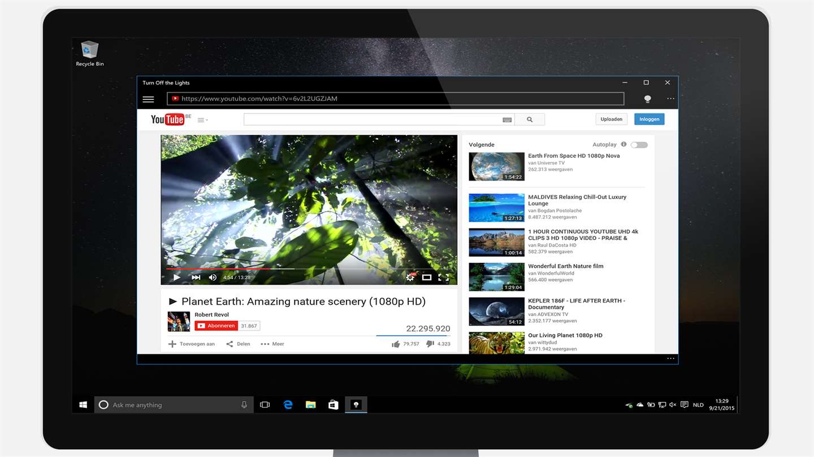Go to the YouTube home logo
The height and width of the screenshot is (457, 814).
(x=167, y=119)
